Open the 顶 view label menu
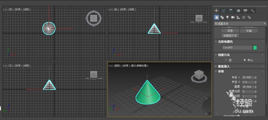268x120 pixels. [x=11, y=10]
